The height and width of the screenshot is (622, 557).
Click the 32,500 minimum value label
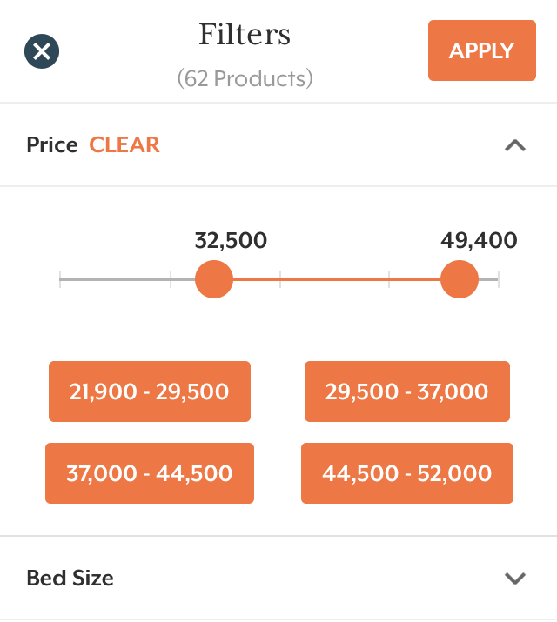231,240
